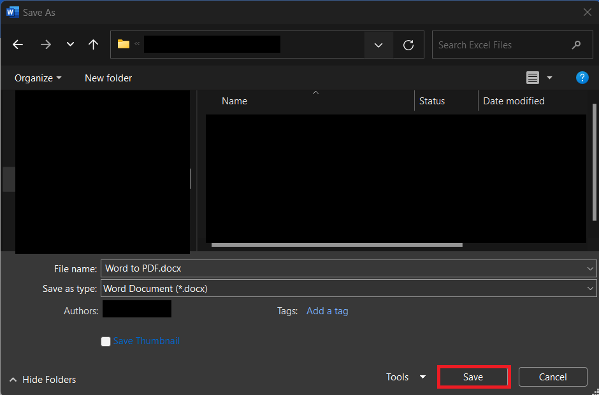The height and width of the screenshot is (395, 599).
Task: Click the search magnifier icon
Action: tap(576, 45)
